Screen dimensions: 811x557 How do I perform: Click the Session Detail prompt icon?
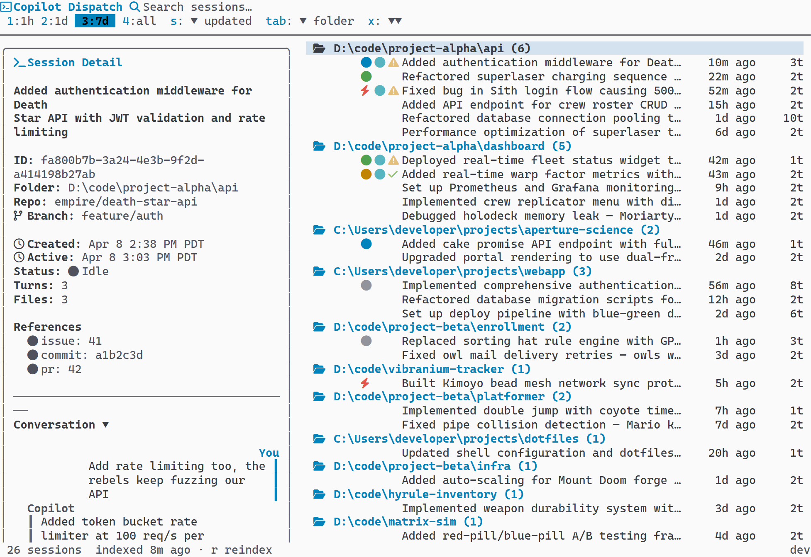[x=20, y=63]
